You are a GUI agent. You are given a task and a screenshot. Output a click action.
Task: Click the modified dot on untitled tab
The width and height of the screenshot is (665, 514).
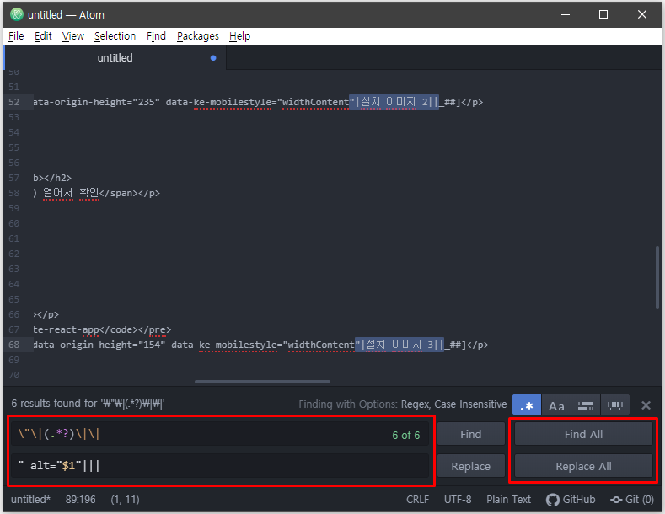(213, 58)
